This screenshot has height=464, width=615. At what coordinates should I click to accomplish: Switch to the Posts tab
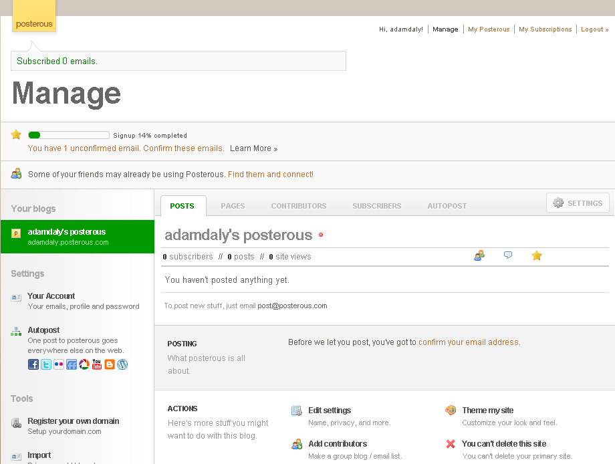182,206
